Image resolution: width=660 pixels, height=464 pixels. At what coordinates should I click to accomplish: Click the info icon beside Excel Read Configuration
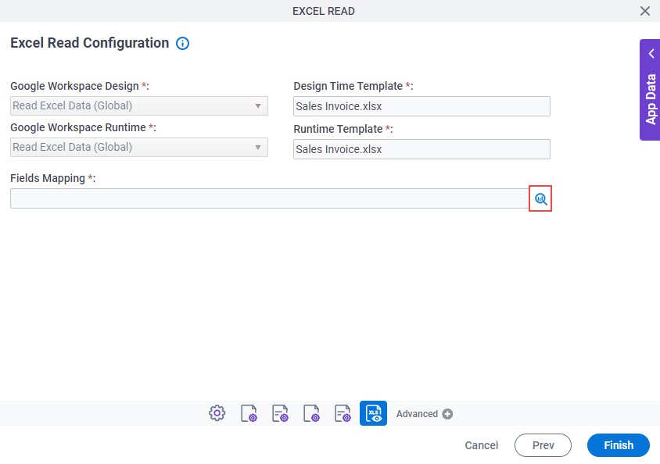183,43
